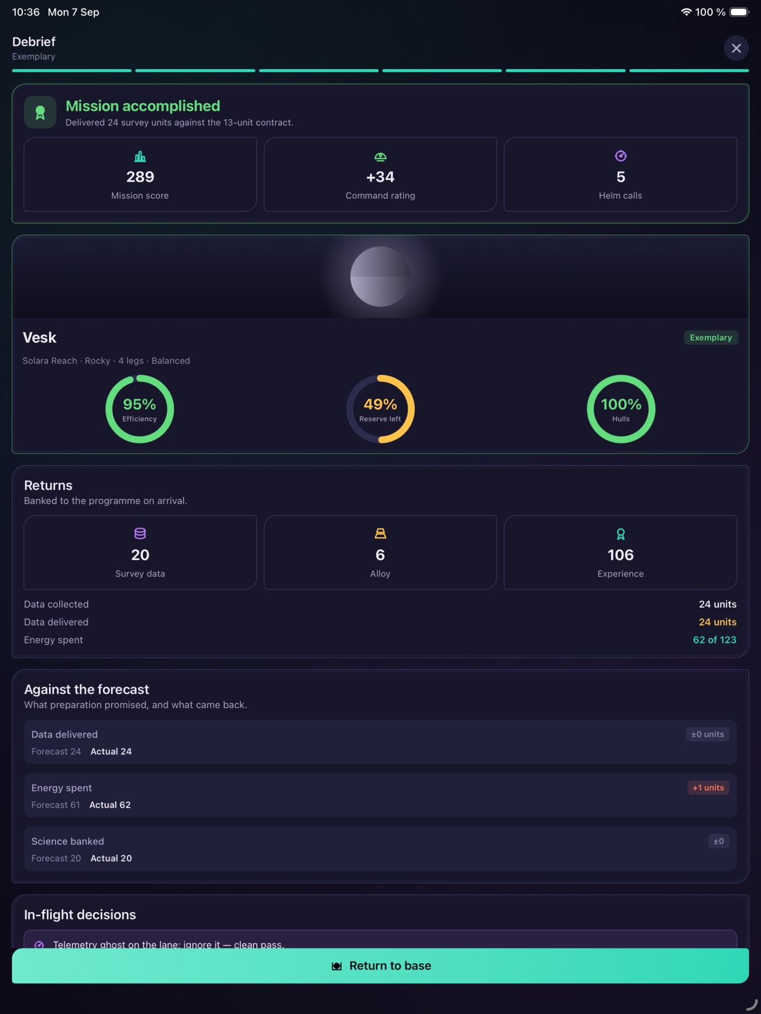761x1014 pixels.
Task: Close the Debrief screen
Action: (736, 48)
